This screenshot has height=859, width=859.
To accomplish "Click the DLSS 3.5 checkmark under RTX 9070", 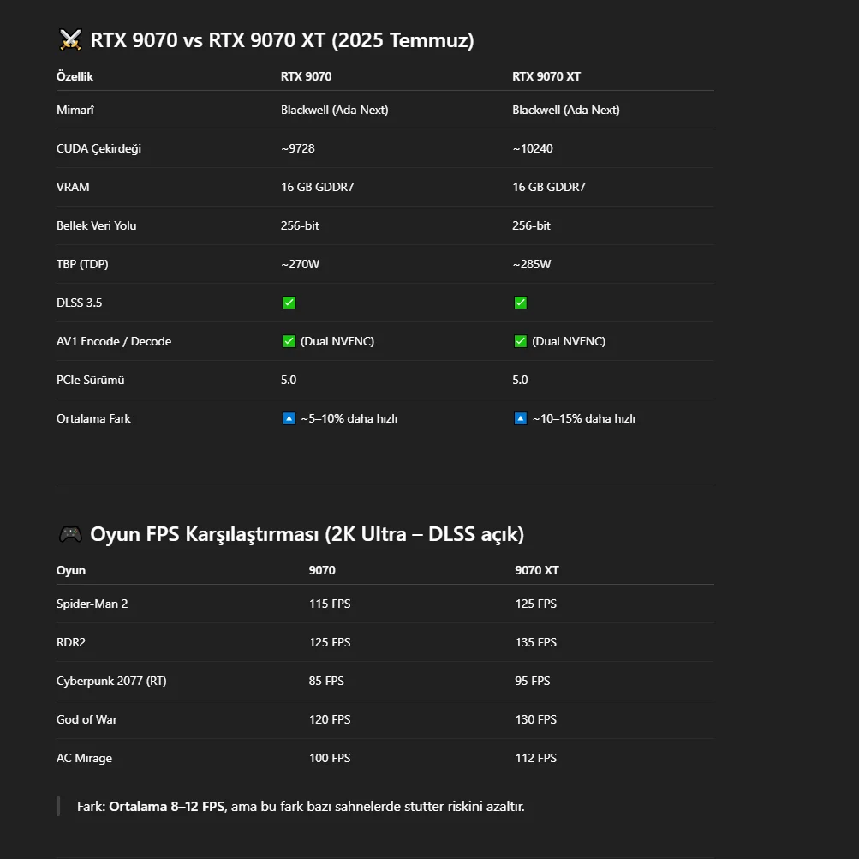I will point(289,303).
